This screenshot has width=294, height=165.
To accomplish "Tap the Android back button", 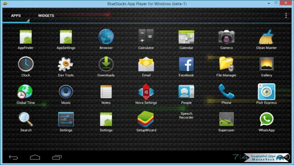I will point(13,157).
